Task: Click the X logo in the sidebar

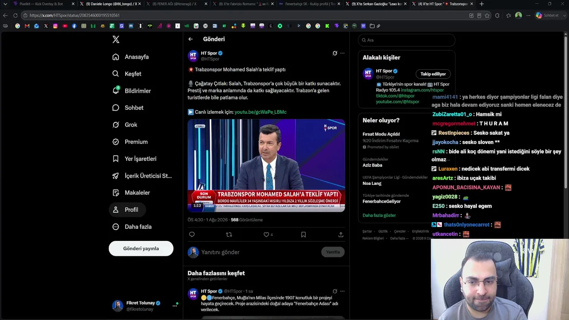Action: [x=116, y=40]
